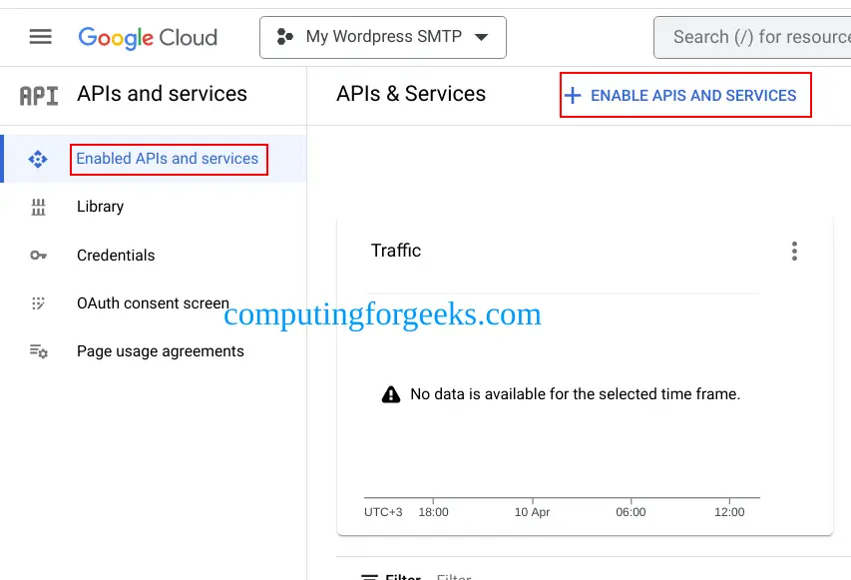Open OAuth consent screen page

[153, 303]
